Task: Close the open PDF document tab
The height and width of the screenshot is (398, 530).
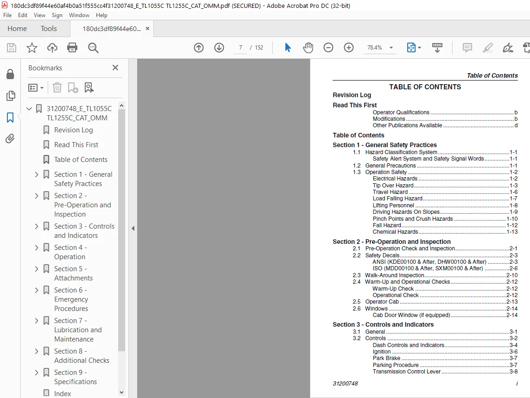Action: pyautogui.click(x=147, y=29)
